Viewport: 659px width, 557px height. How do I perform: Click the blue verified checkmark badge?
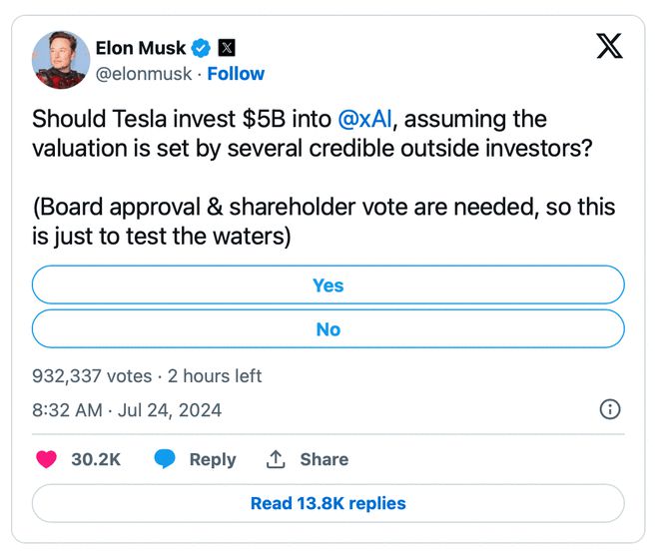point(202,47)
